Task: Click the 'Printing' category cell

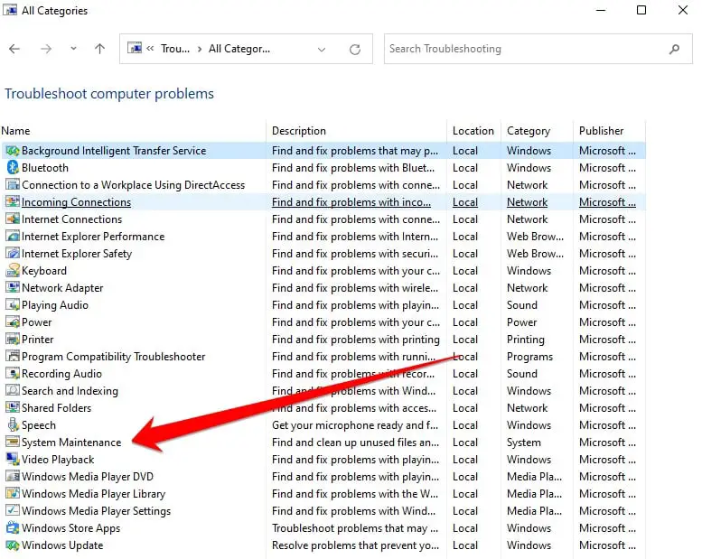Action: tap(526, 340)
